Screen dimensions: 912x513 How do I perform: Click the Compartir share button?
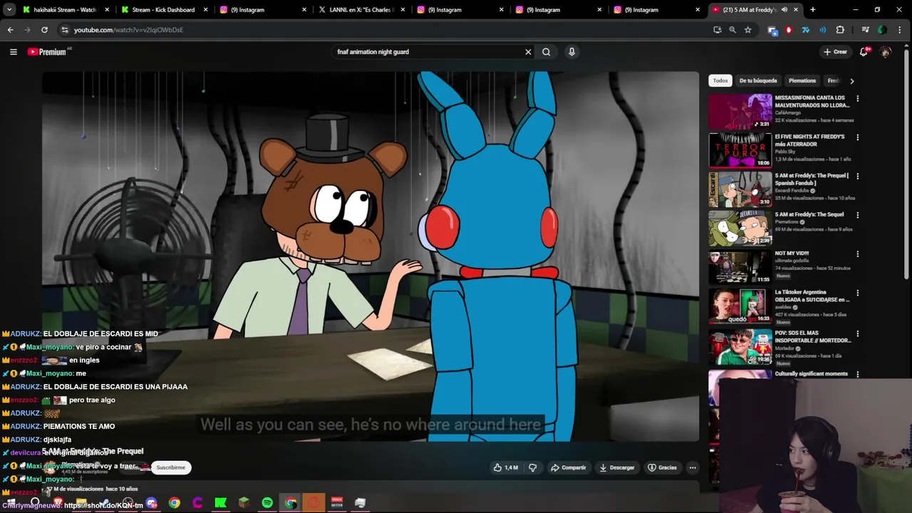[569, 467]
